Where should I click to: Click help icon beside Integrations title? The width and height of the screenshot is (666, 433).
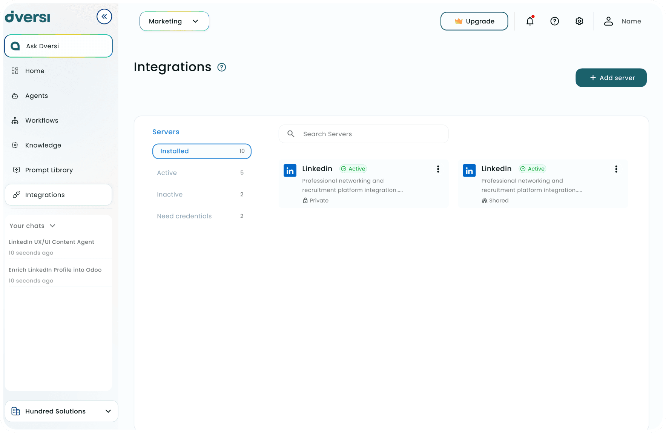click(x=222, y=68)
